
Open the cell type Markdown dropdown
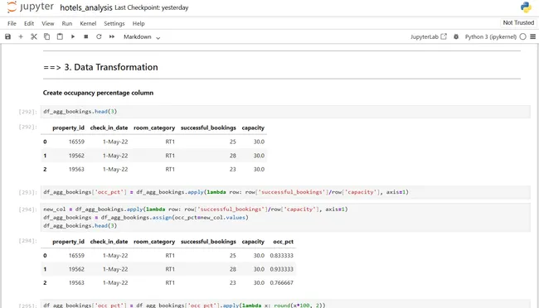pos(142,36)
